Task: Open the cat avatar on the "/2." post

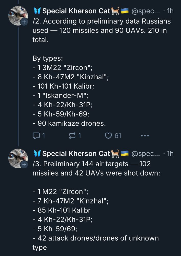Action: pyautogui.click(x=17, y=15)
